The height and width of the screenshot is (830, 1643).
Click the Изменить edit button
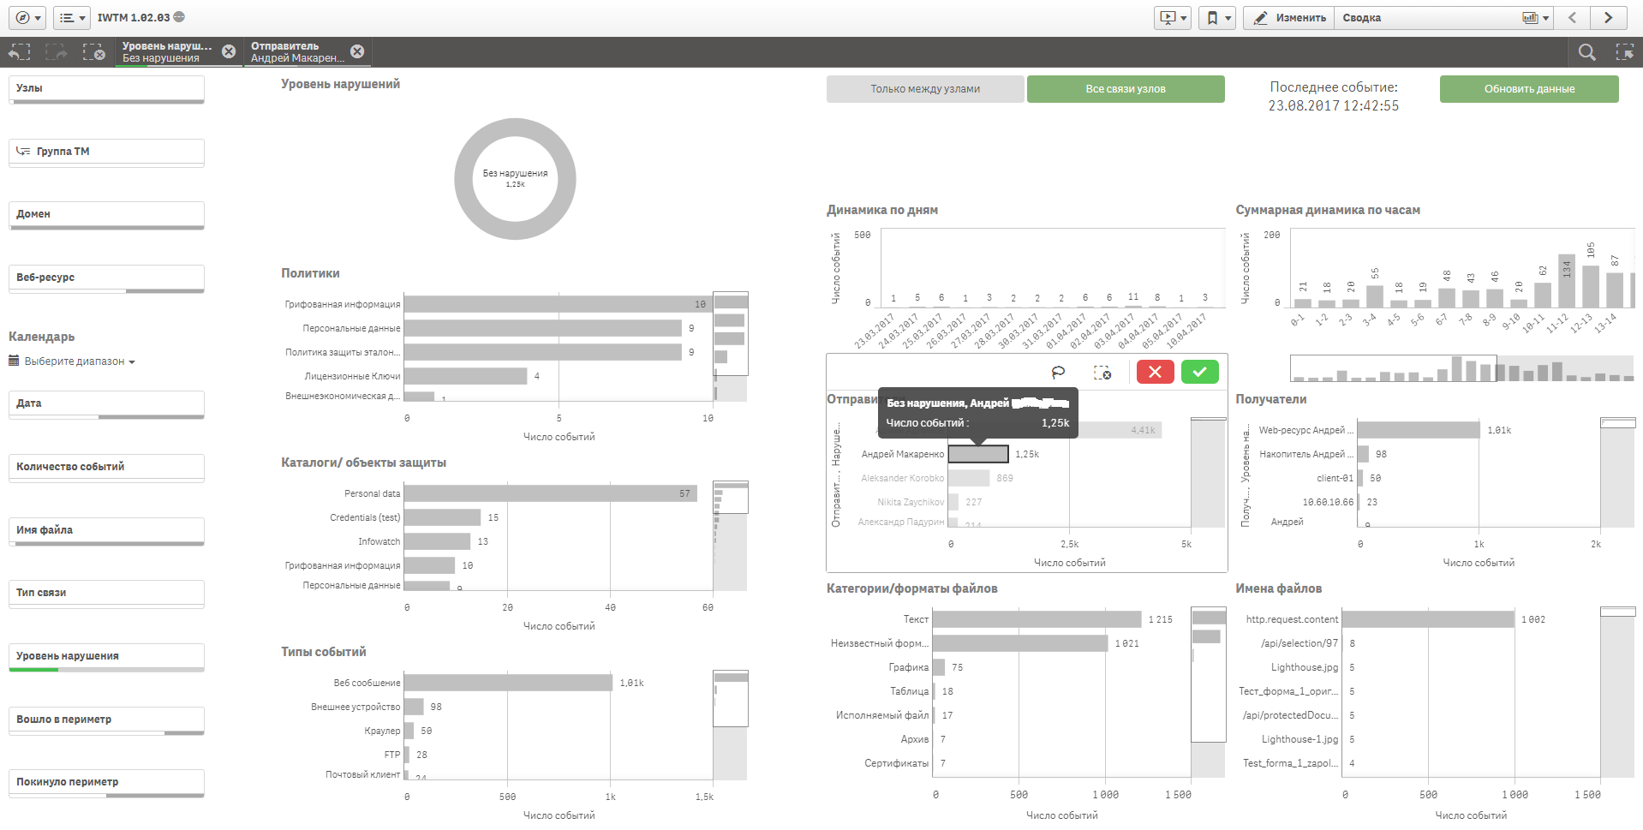point(1289,17)
